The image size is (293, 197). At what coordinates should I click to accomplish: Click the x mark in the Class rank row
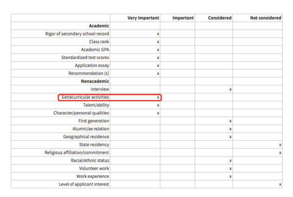[158, 42]
